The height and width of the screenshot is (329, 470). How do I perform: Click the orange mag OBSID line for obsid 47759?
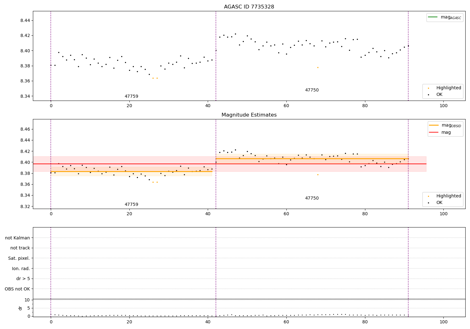[x=131, y=171]
